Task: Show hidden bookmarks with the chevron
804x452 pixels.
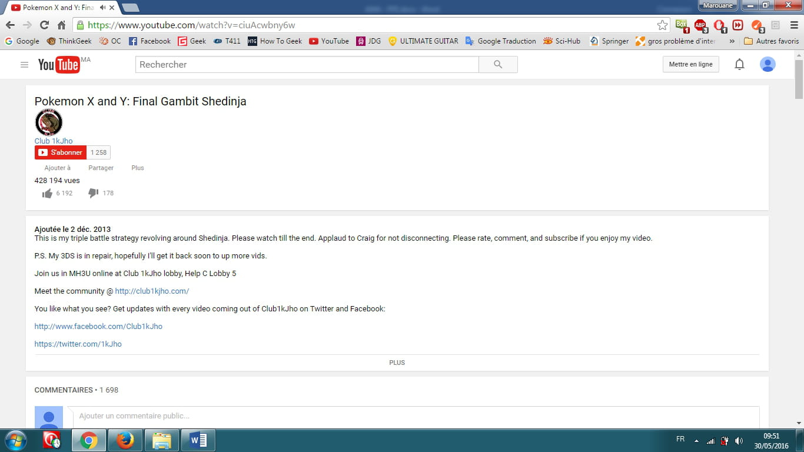Action: coord(732,41)
